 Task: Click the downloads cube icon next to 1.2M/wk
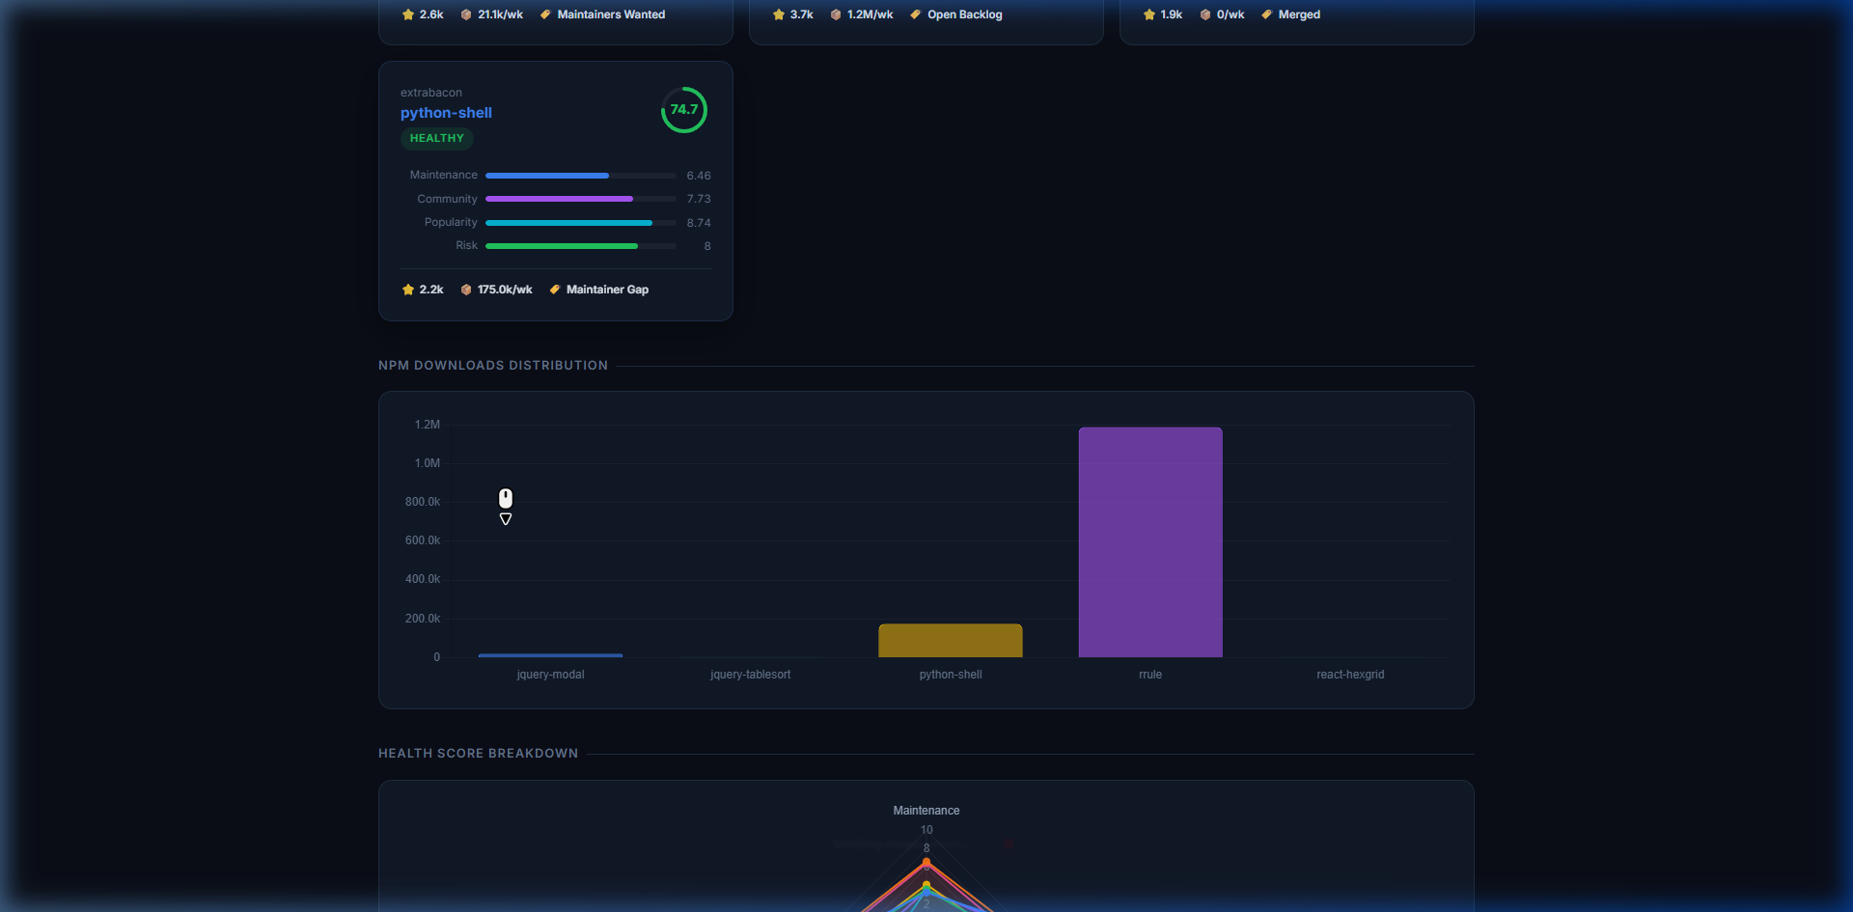(x=836, y=14)
